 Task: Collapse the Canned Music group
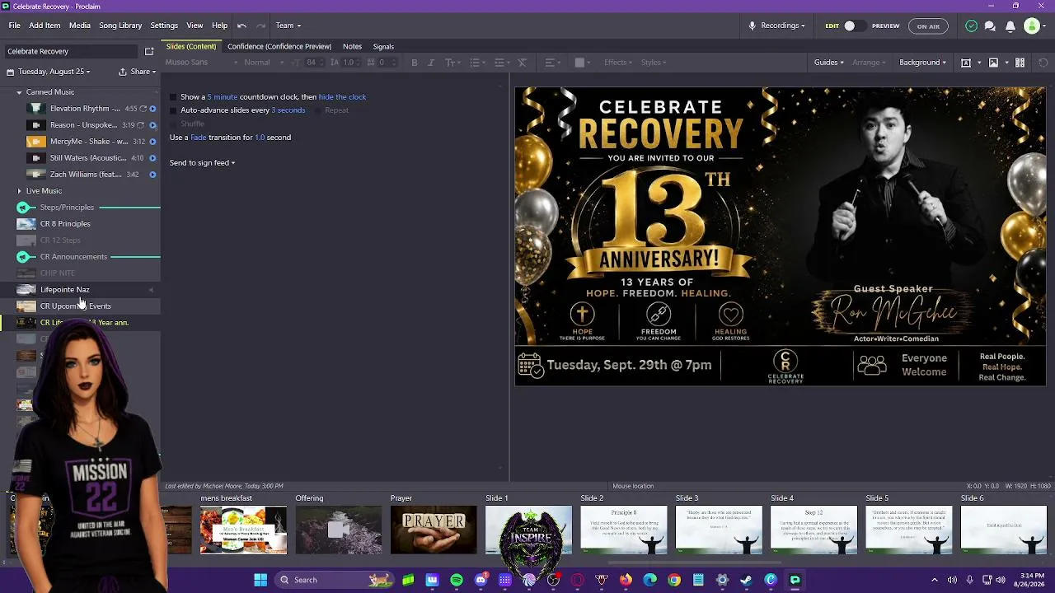(19, 92)
